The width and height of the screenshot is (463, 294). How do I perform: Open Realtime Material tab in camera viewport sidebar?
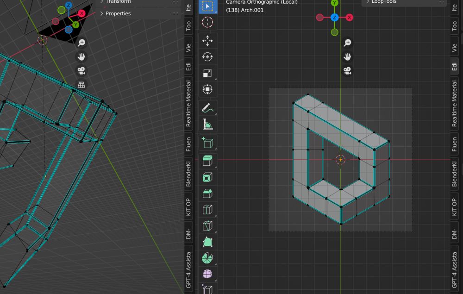pos(455,104)
